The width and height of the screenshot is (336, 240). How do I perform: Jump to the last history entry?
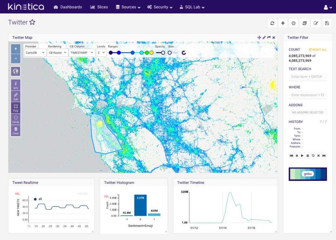point(324,156)
